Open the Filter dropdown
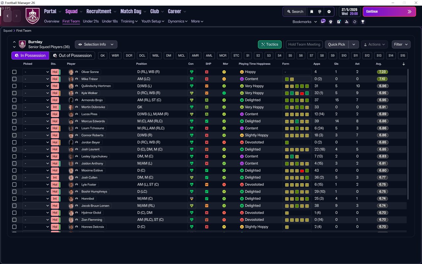 pyautogui.click(x=401, y=45)
